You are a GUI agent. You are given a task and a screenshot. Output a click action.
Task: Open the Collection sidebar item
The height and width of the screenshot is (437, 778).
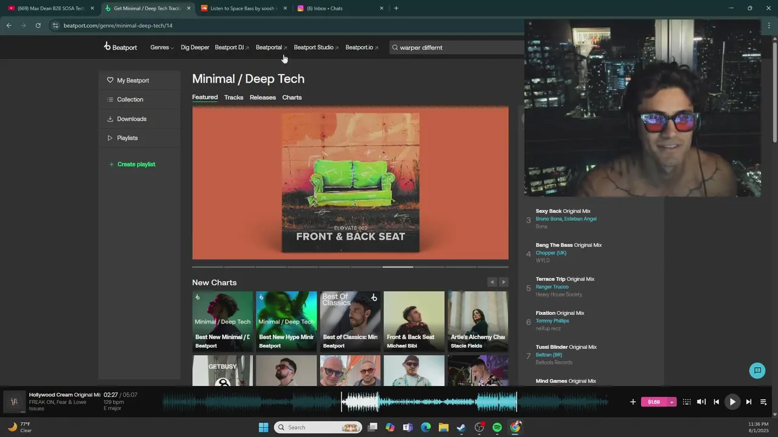125,100
